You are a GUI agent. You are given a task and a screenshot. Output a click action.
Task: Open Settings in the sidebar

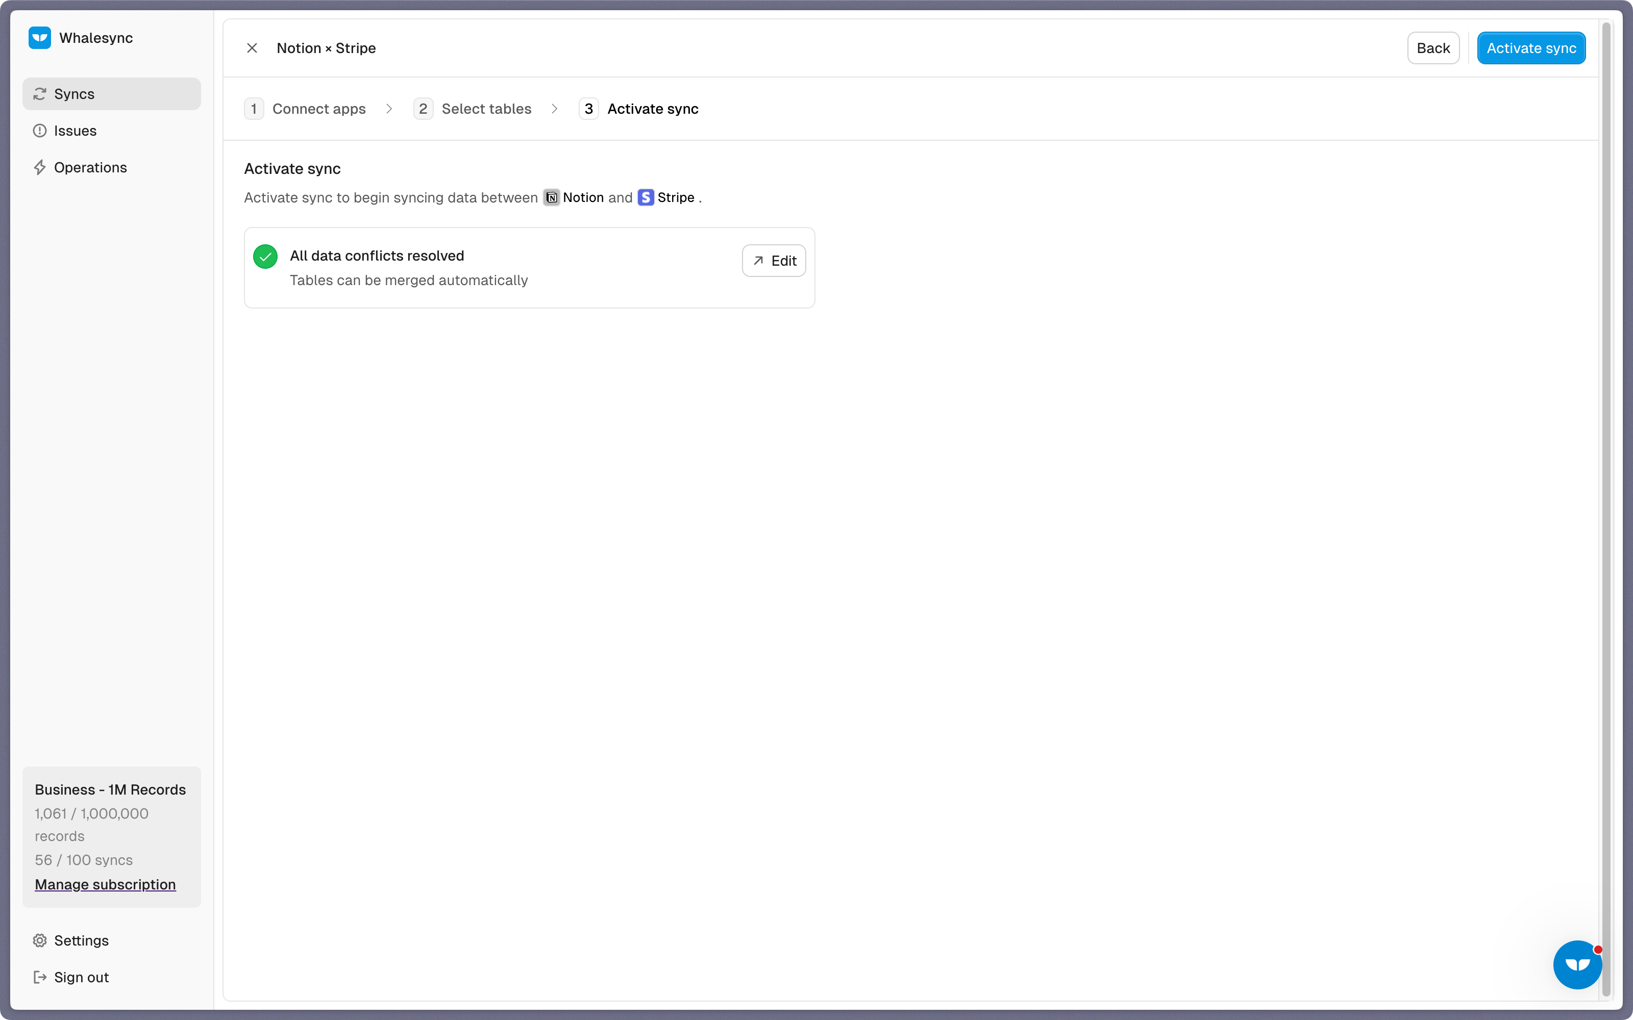(111, 940)
